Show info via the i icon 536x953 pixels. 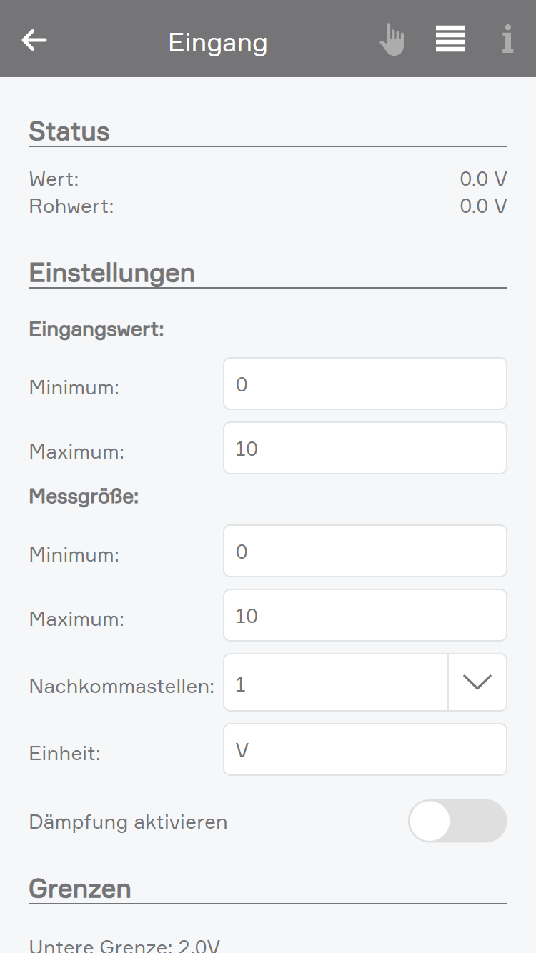(507, 39)
